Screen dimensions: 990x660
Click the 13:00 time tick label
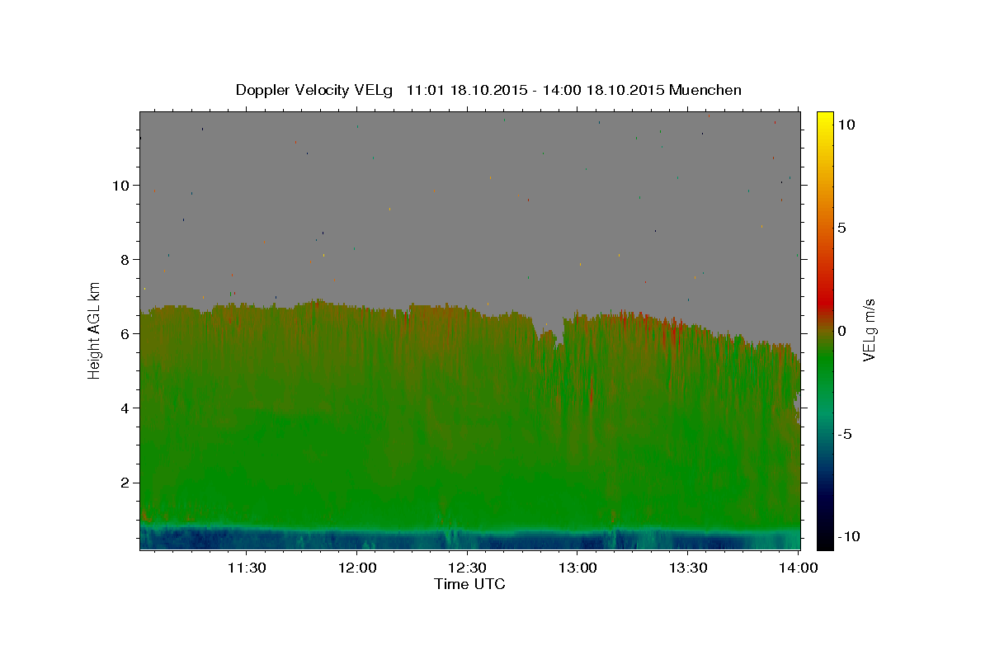(x=577, y=568)
